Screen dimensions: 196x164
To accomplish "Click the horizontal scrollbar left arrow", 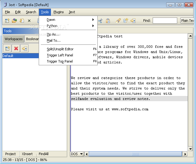I will coord(87,154).
